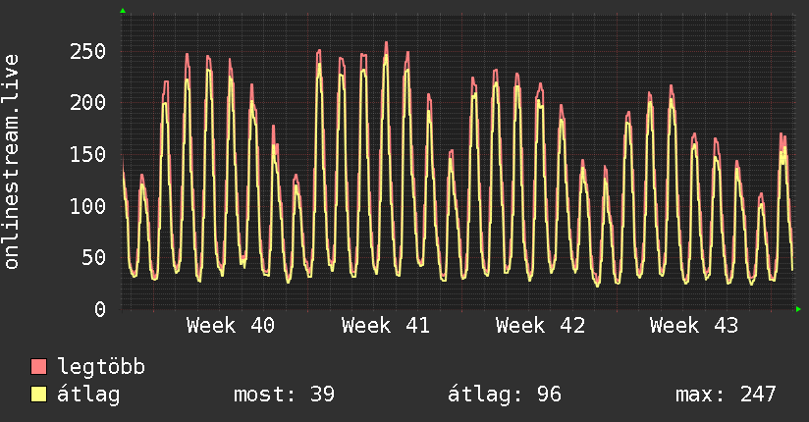
Task: Click the átlag legend label
Action: pyautogui.click(x=88, y=395)
